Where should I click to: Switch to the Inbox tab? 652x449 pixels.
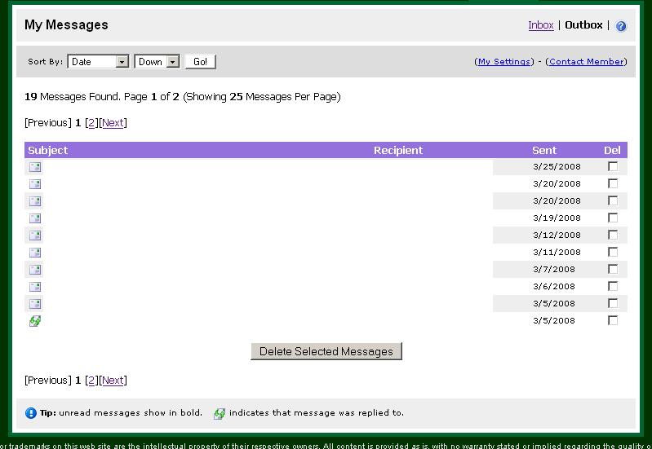[x=541, y=25]
